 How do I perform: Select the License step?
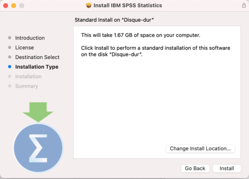pos(24,48)
